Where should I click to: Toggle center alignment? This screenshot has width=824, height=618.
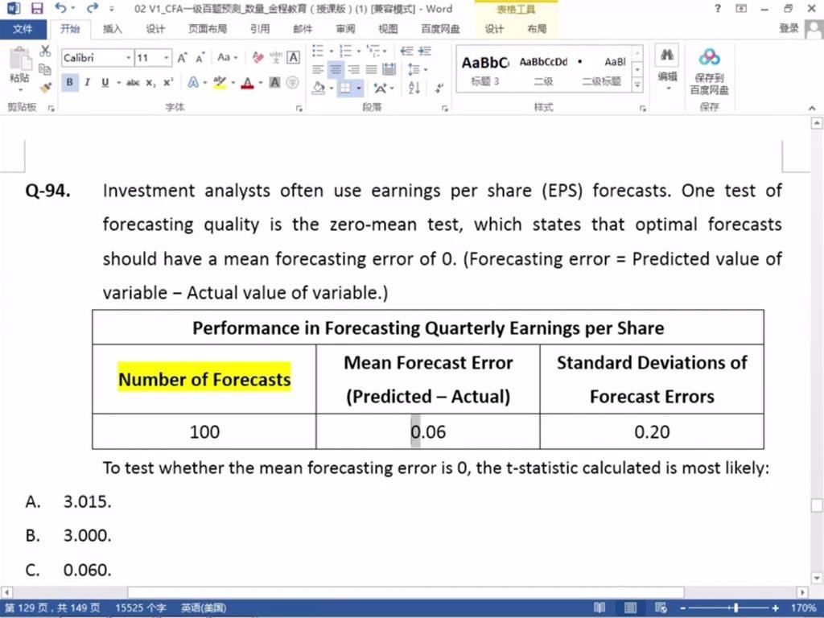336,69
